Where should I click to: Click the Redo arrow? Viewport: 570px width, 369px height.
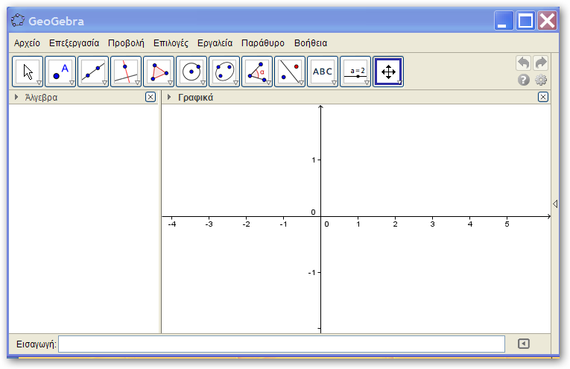pyautogui.click(x=541, y=63)
